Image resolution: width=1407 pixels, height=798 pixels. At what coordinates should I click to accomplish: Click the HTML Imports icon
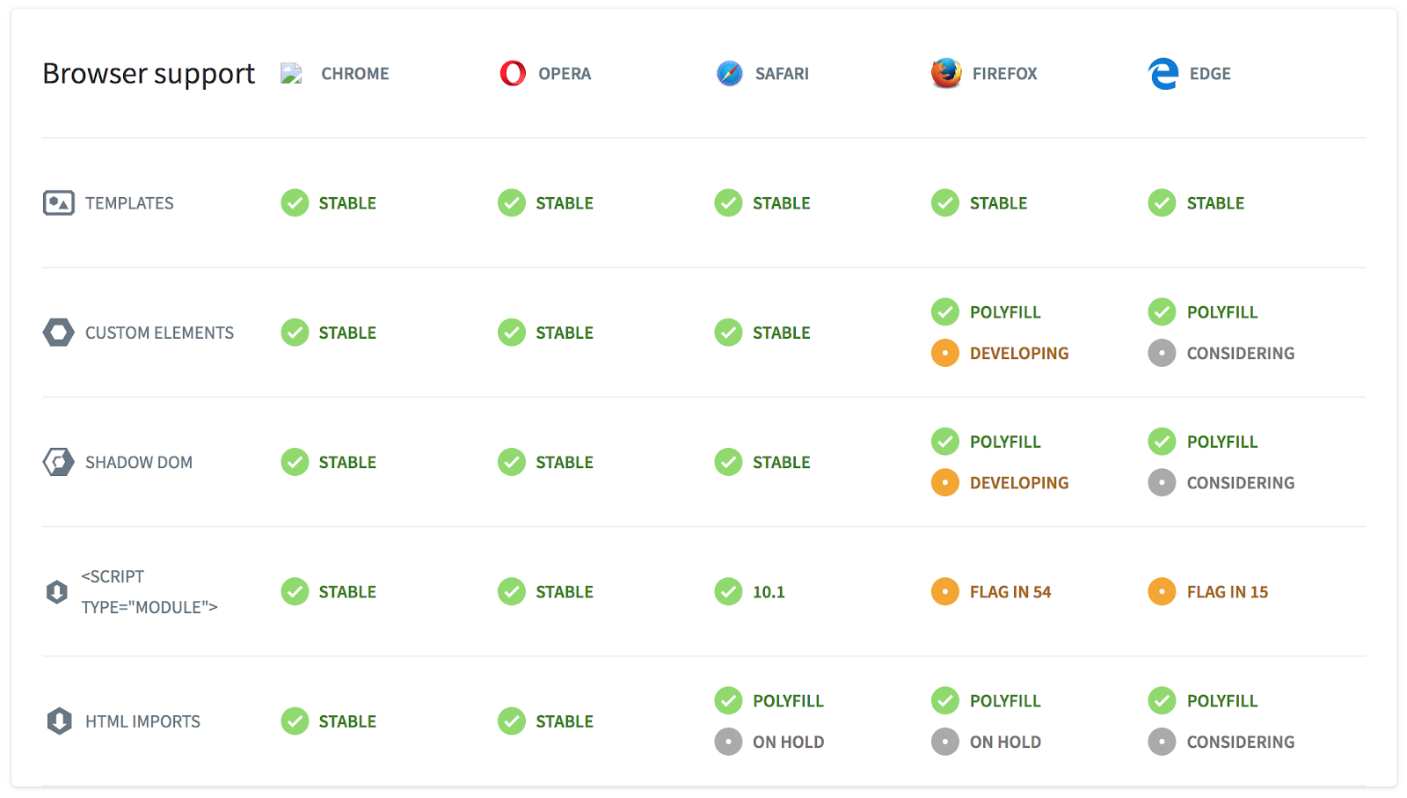[59, 721]
